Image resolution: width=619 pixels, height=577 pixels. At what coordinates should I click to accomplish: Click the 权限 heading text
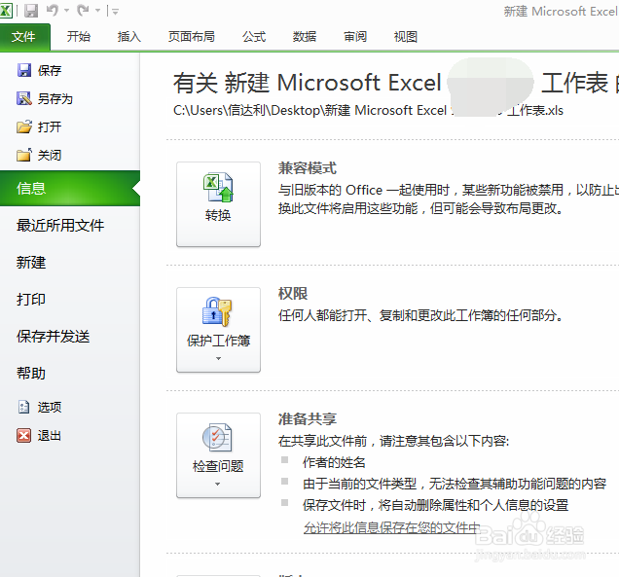pyautogui.click(x=293, y=294)
